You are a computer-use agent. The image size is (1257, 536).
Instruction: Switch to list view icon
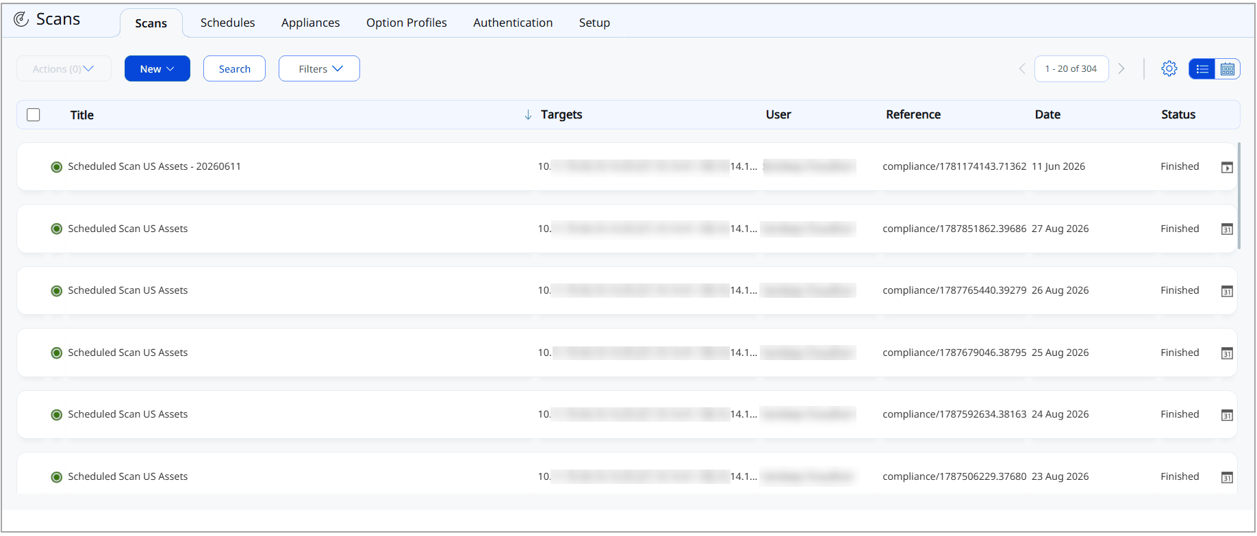pyautogui.click(x=1202, y=69)
